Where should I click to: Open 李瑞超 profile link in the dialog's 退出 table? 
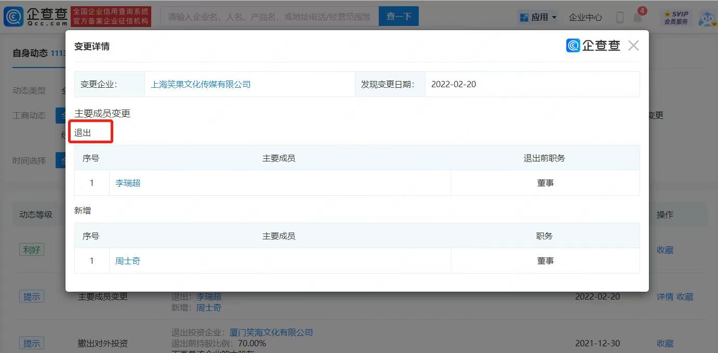pos(128,183)
